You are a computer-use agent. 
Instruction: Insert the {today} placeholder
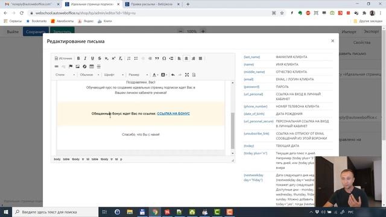[x=248, y=146]
